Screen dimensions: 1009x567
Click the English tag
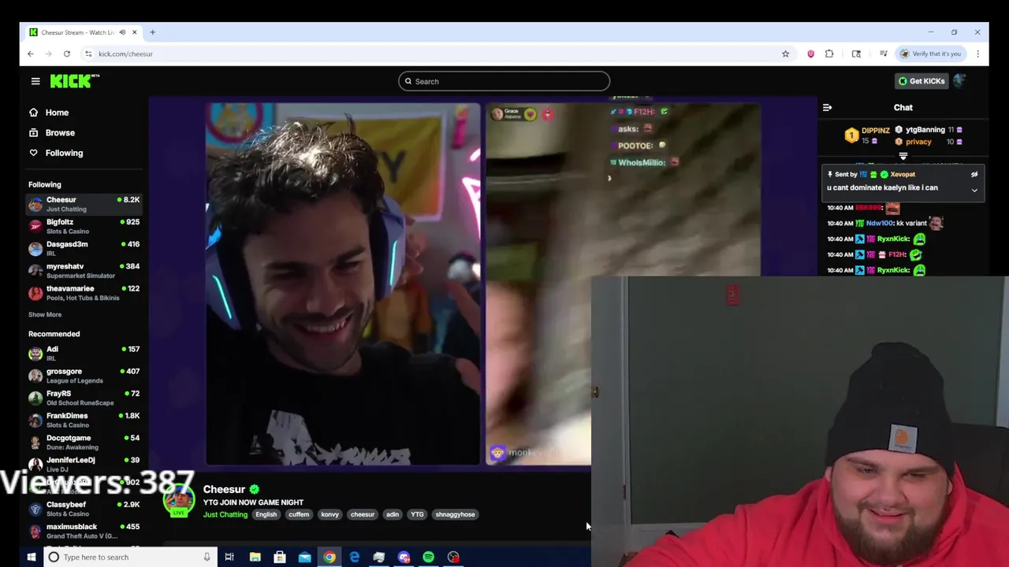tap(266, 515)
